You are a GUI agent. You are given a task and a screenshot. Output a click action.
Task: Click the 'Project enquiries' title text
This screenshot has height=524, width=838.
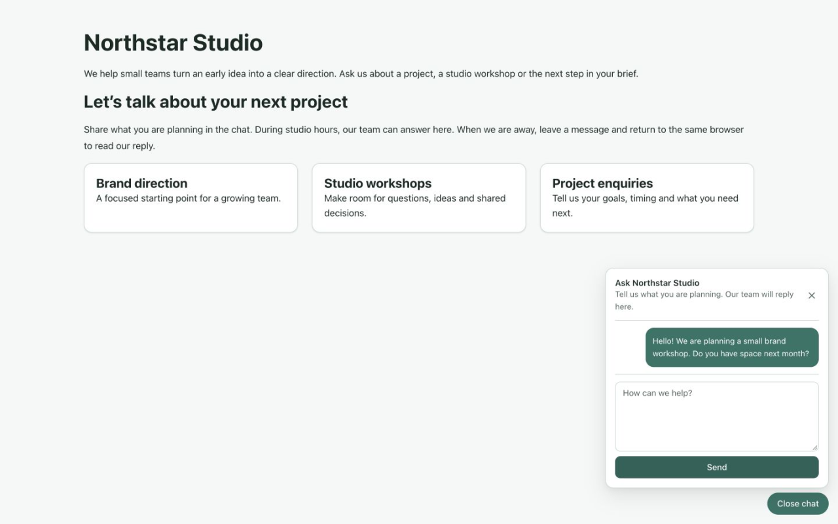click(602, 183)
